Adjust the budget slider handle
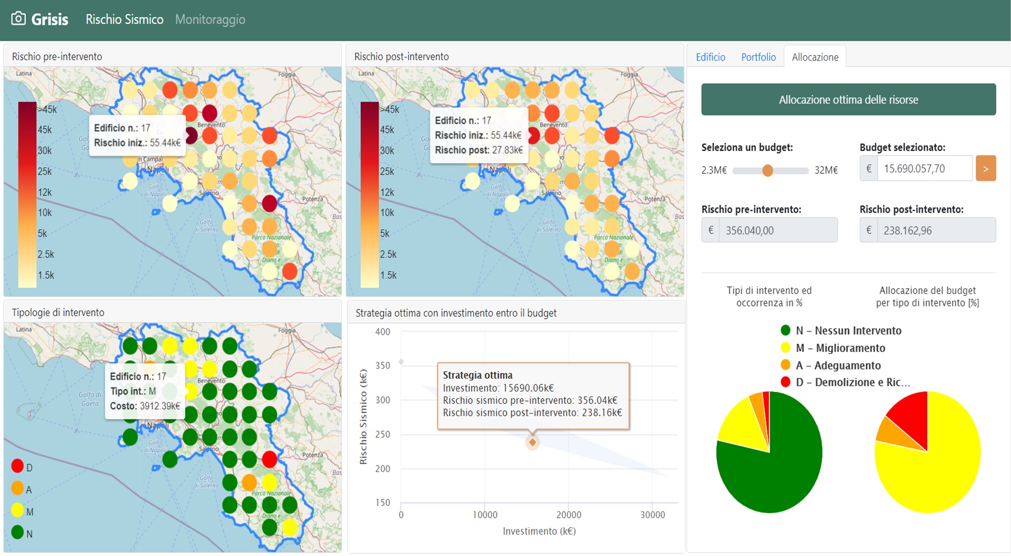The width and height of the screenshot is (1011, 556). coord(767,171)
